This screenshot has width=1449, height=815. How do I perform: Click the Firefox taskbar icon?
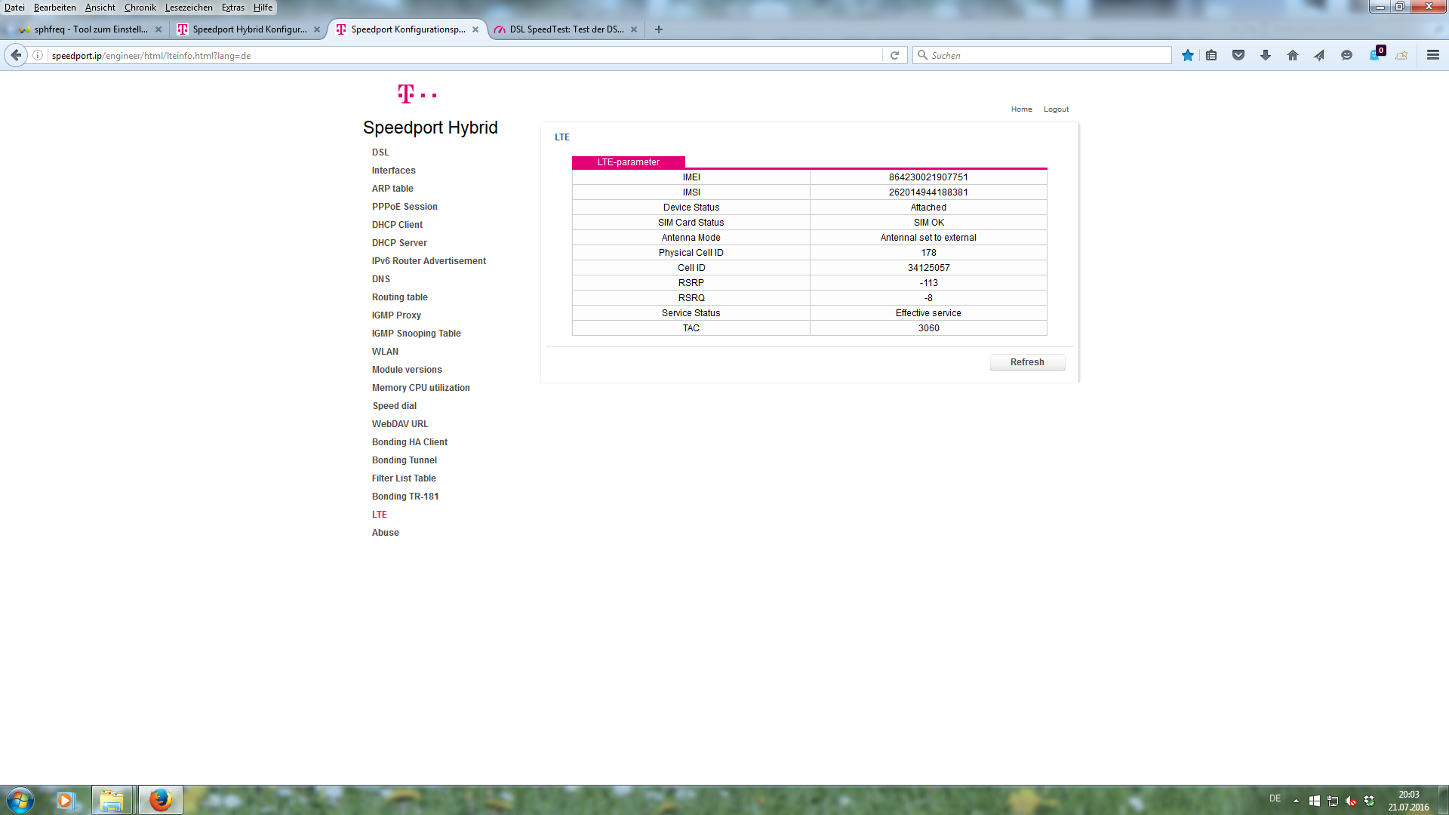[160, 800]
